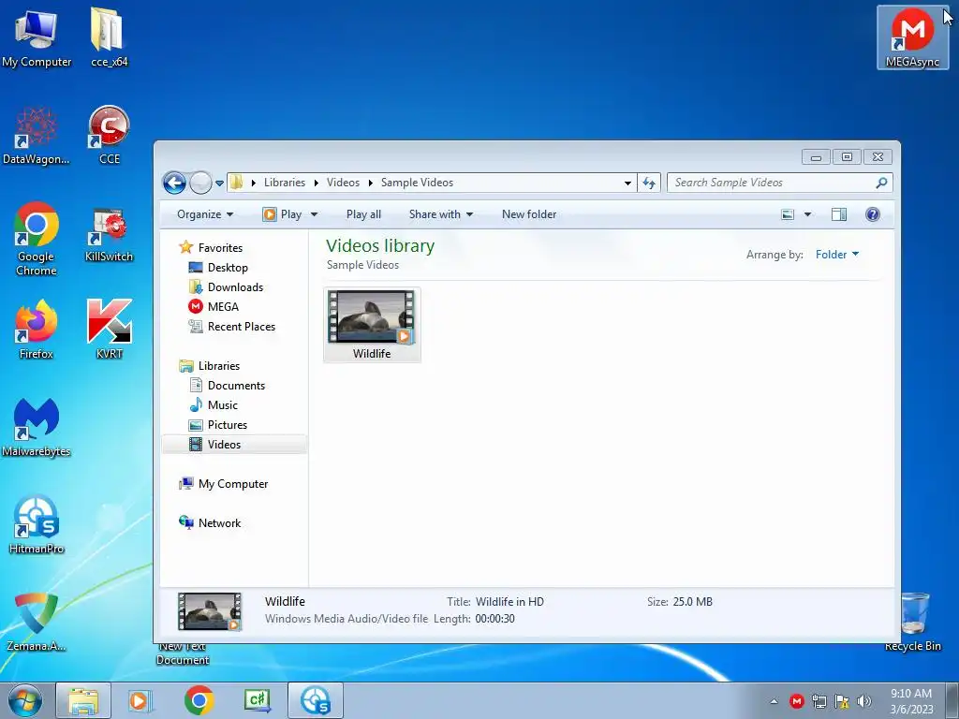Click Play all in toolbar
Screen dimensions: 959x719
click(363, 214)
